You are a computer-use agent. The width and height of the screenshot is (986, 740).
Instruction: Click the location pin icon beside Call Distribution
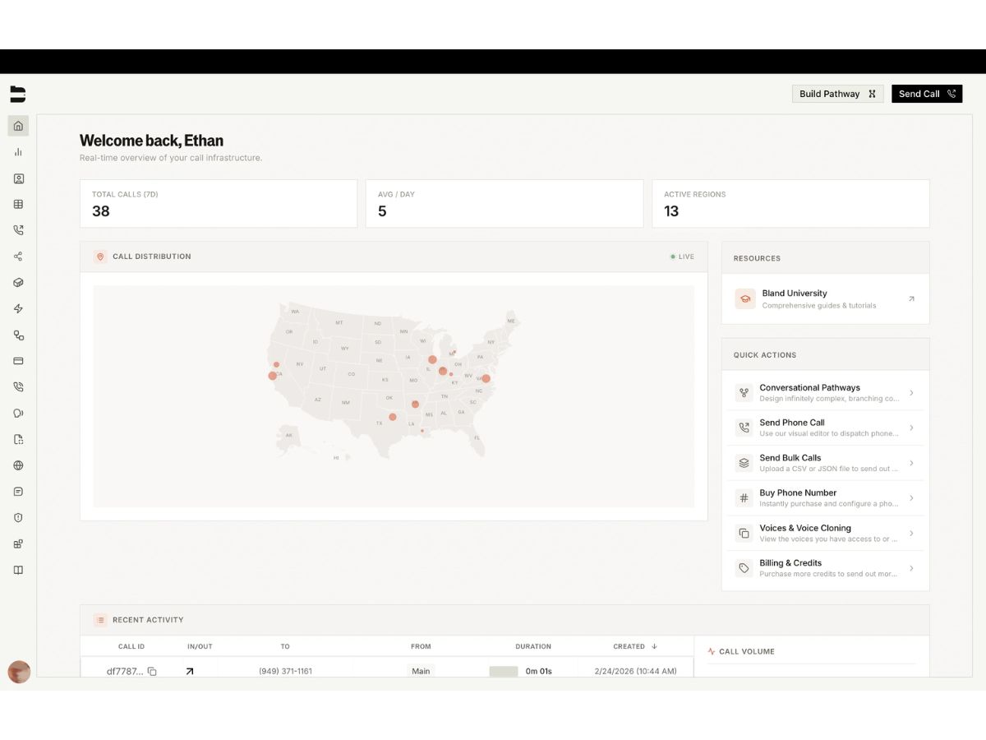(100, 257)
